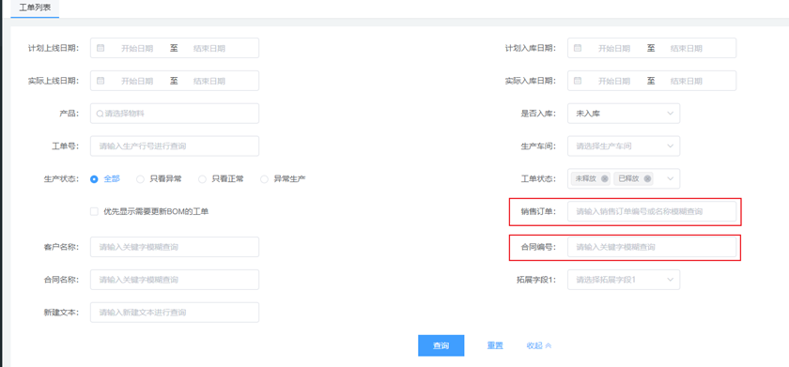789x367 pixels.
Task: Open the 生产车间 dropdown
Action: (624, 145)
